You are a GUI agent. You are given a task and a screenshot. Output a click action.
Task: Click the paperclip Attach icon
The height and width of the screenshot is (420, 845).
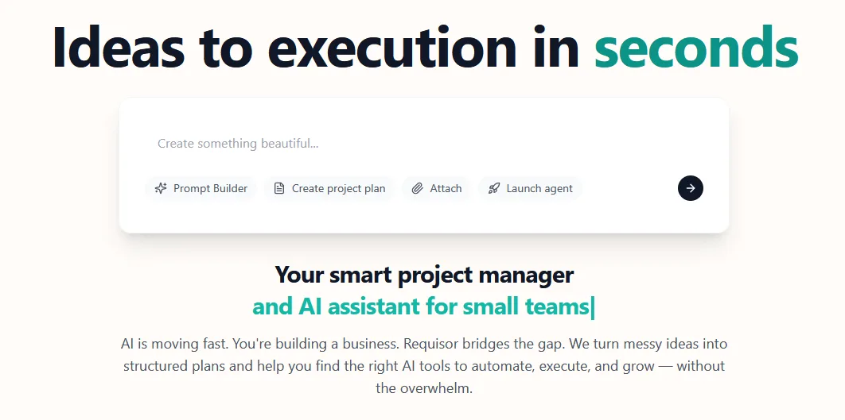(x=417, y=188)
